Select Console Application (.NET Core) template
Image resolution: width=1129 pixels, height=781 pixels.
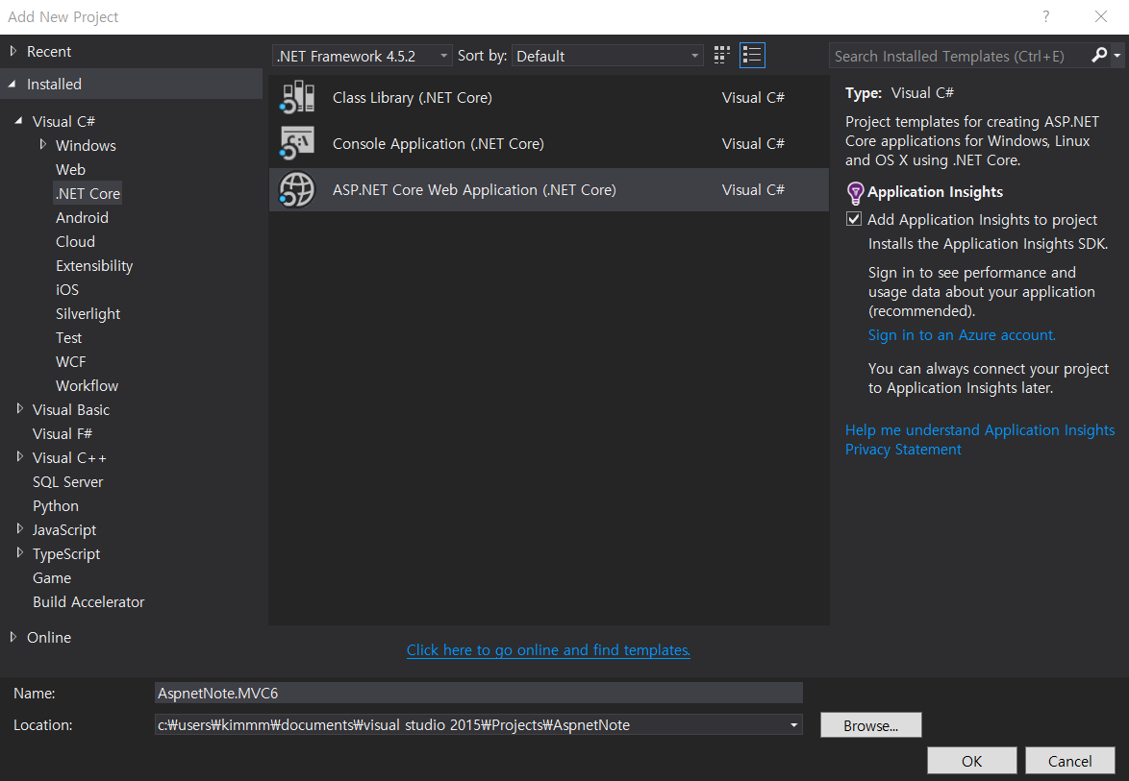[x=549, y=144]
